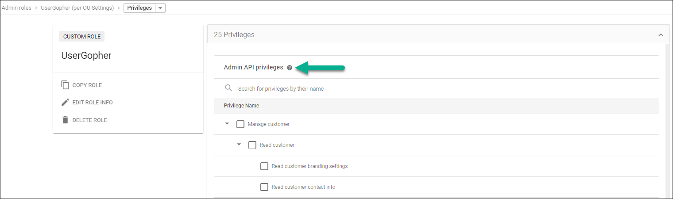Tick Read customer contact info checkbox
Image resolution: width=673 pixels, height=199 pixels.
point(264,187)
